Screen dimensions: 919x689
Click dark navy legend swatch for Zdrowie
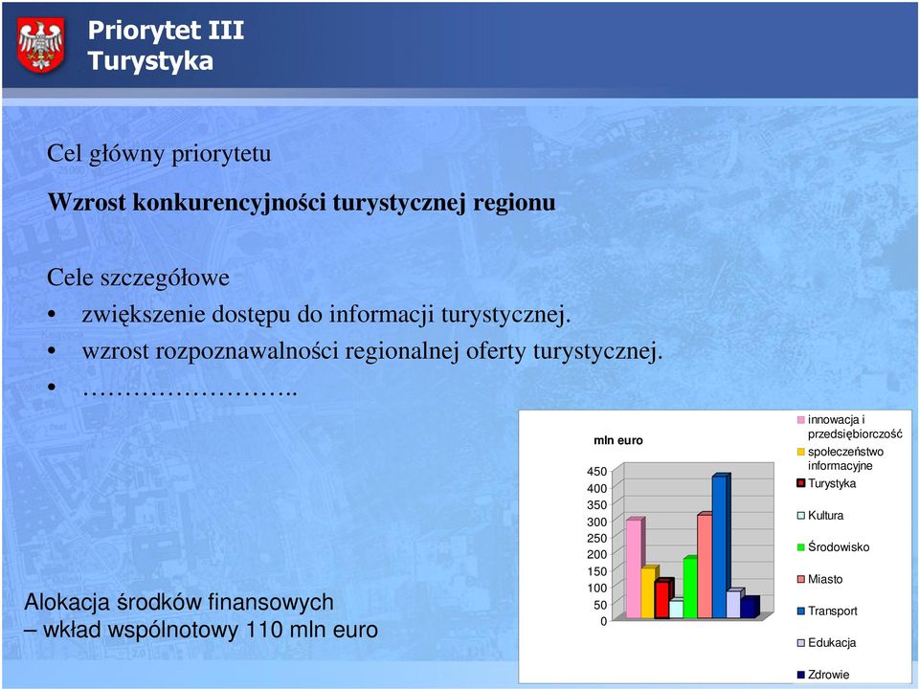[x=800, y=675]
